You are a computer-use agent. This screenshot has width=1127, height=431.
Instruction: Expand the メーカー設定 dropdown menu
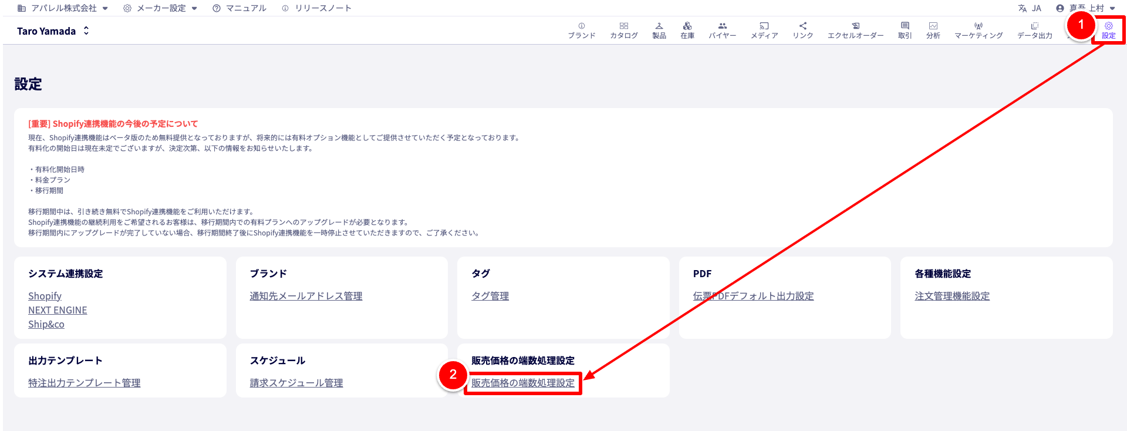(160, 8)
